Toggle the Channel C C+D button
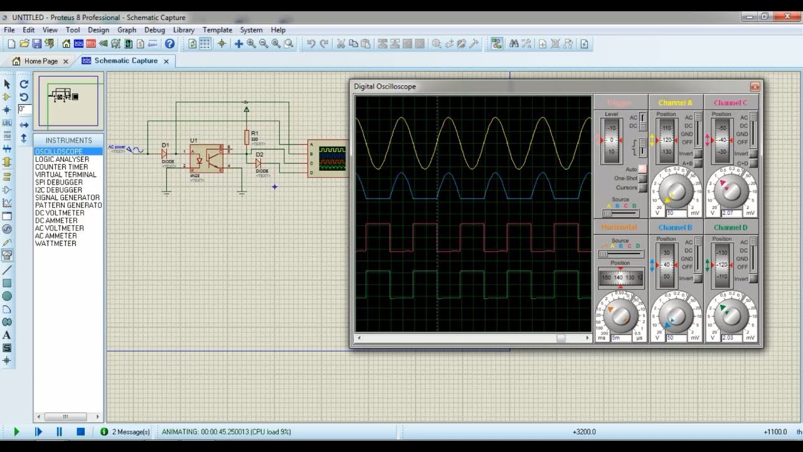This screenshot has width=803, height=452. [x=753, y=163]
